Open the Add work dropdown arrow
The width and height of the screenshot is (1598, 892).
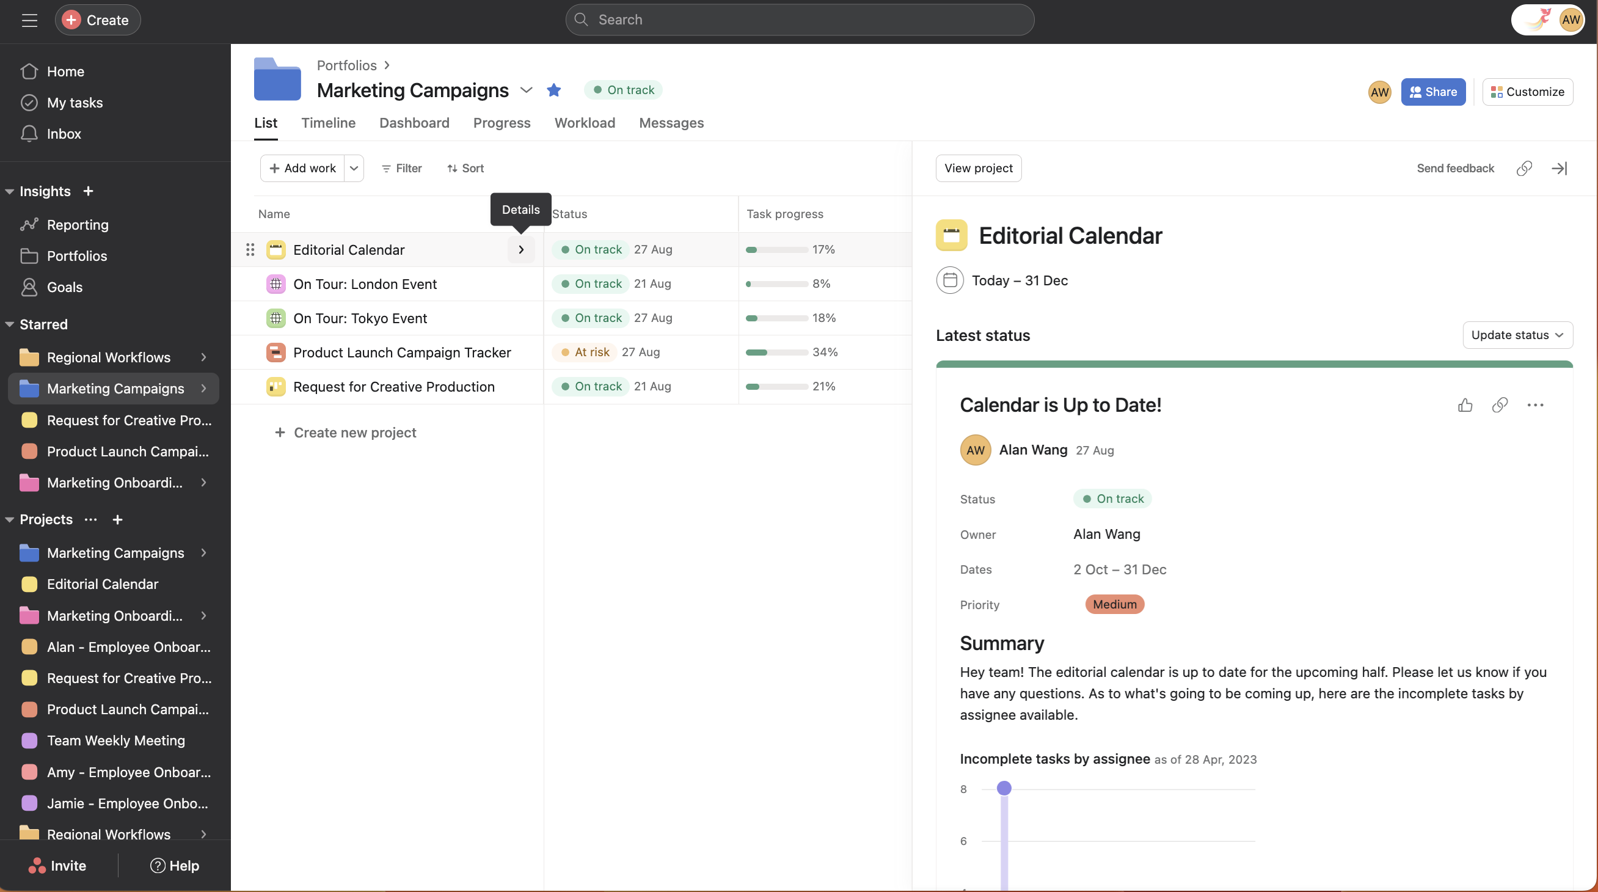354,168
